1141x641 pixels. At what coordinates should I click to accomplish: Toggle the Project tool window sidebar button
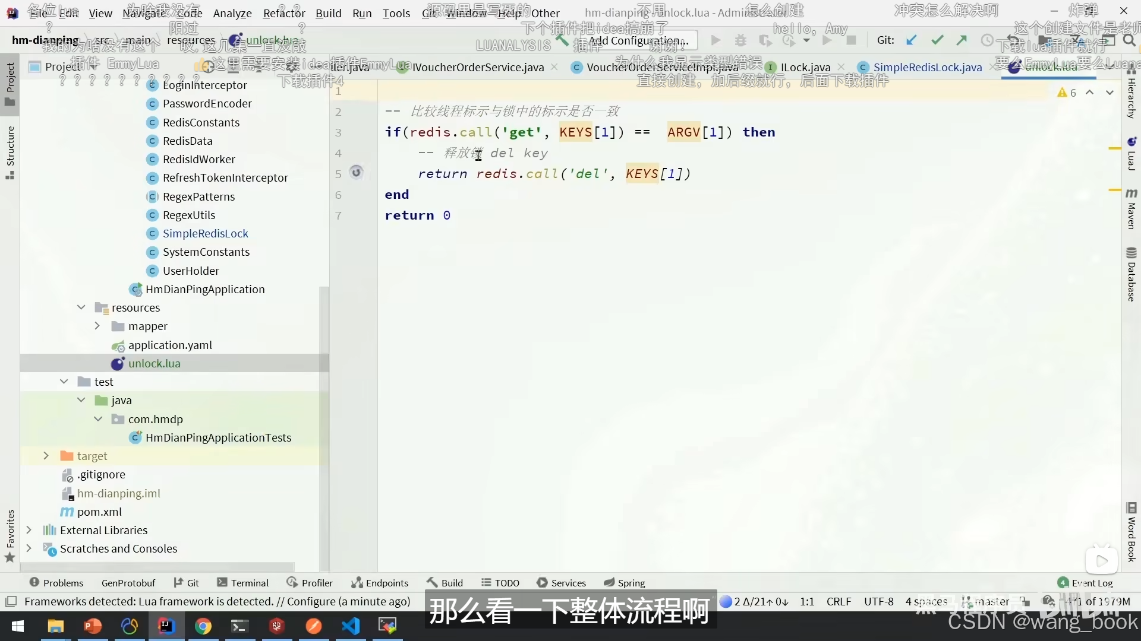click(x=10, y=83)
